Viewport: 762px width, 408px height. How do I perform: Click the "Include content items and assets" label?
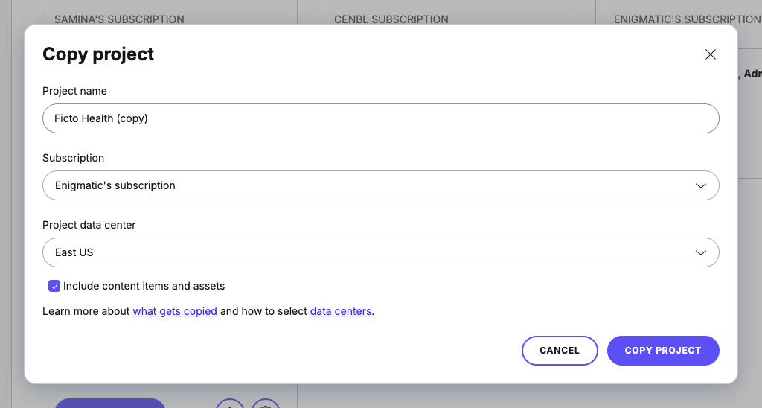pos(144,286)
